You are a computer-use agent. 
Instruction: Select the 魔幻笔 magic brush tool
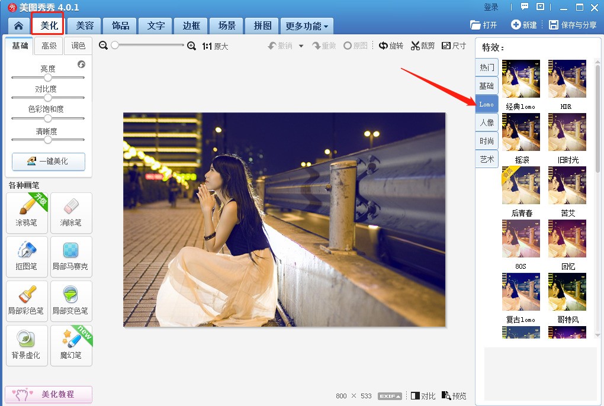[71, 344]
